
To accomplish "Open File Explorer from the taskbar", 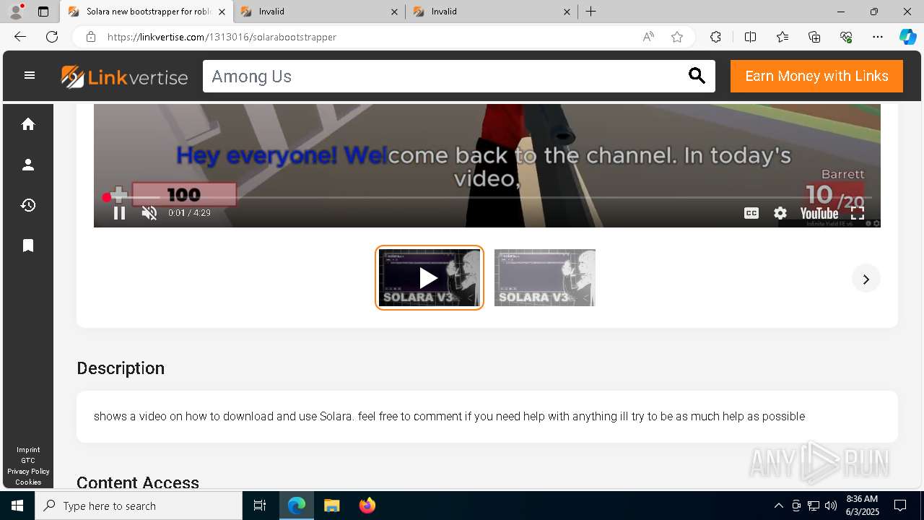I will pos(331,506).
